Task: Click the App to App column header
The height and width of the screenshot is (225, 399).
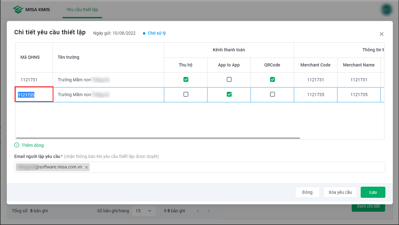Action: (229, 65)
